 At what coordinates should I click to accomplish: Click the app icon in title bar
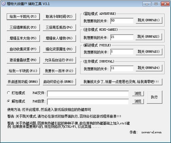pyautogui.click(x=3, y=3)
